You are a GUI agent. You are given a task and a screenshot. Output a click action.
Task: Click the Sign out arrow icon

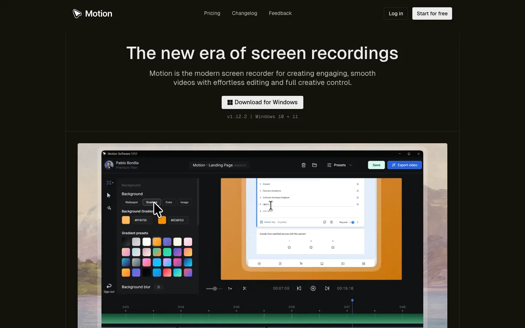click(x=109, y=286)
